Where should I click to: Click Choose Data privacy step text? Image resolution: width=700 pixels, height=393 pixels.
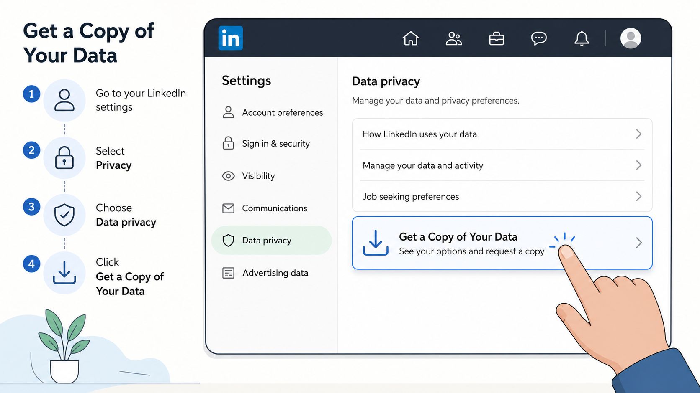(126, 215)
